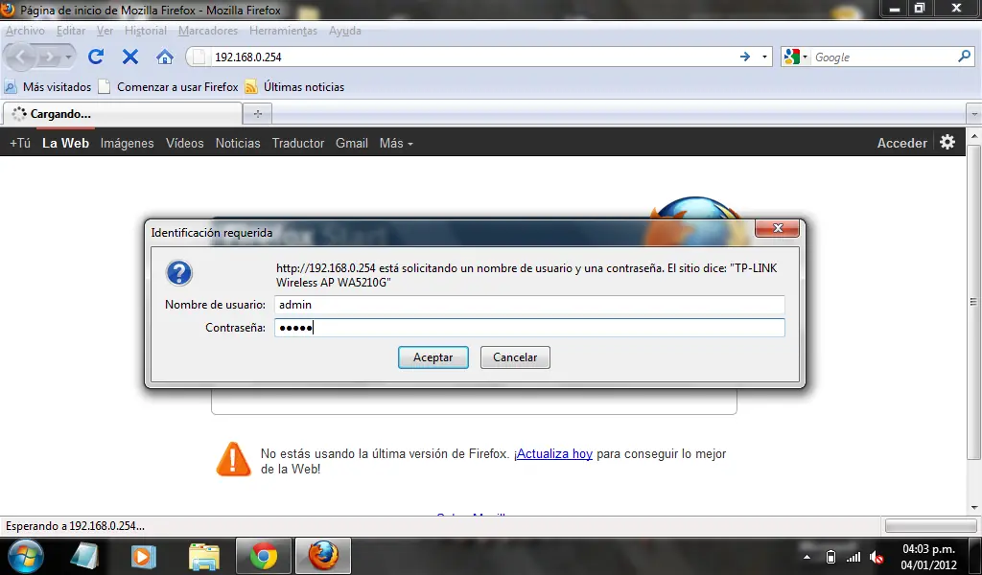The height and width of the screenshot is (575, 982).
Task: Open Traductor in Google bar
Action: click(x=298, y=144)
